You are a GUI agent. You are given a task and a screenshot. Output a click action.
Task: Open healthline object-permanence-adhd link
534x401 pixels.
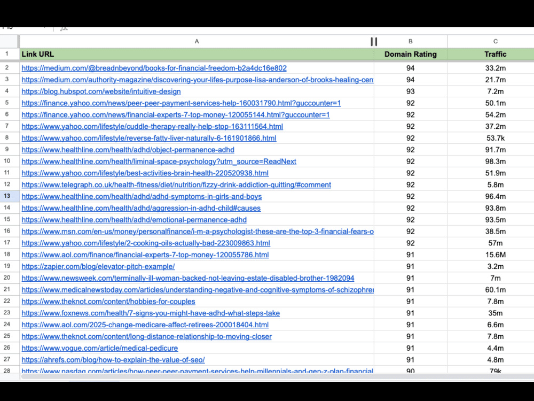click(128, 150)
